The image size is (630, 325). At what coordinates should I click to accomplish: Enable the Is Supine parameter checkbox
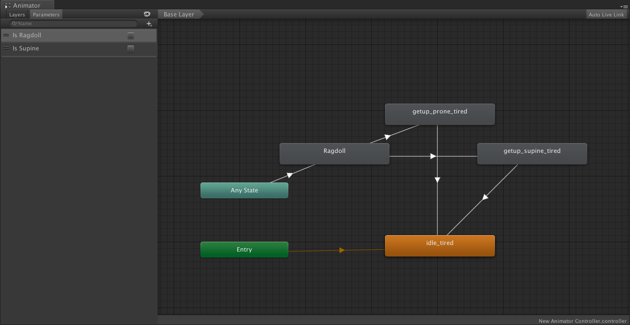[130, 48]
